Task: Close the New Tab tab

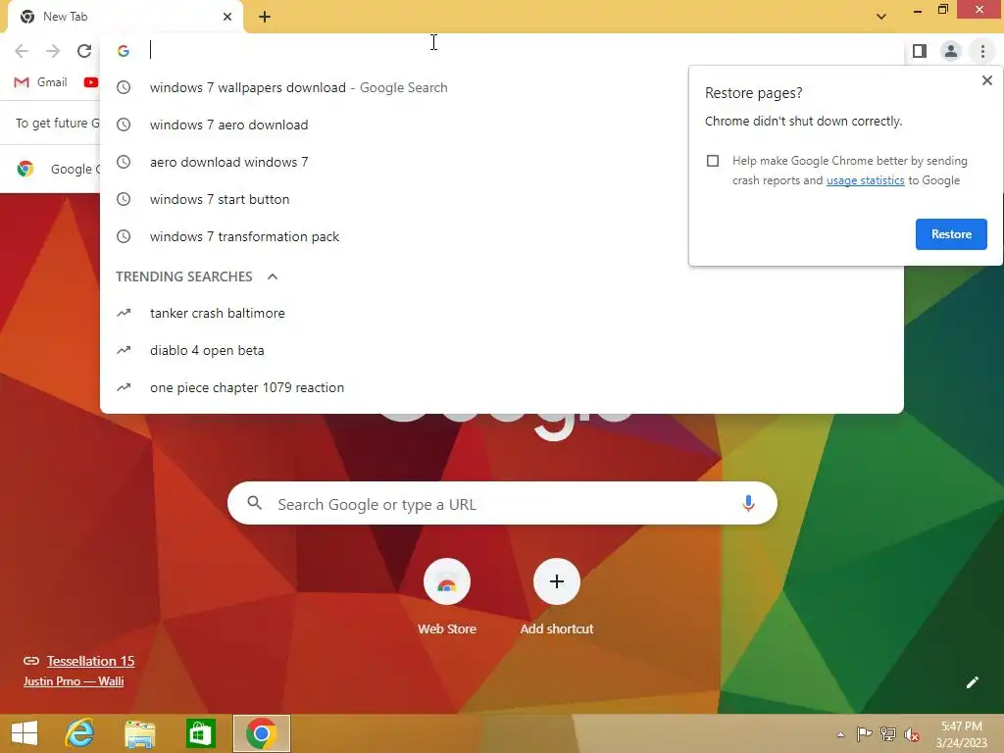Action: click(227, 17)
